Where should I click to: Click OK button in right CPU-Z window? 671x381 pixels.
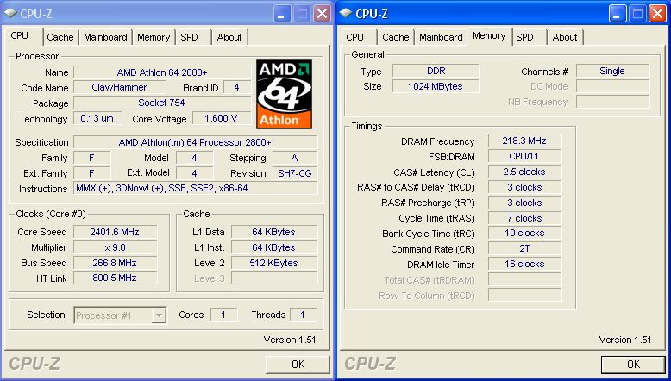pos(633,365)
